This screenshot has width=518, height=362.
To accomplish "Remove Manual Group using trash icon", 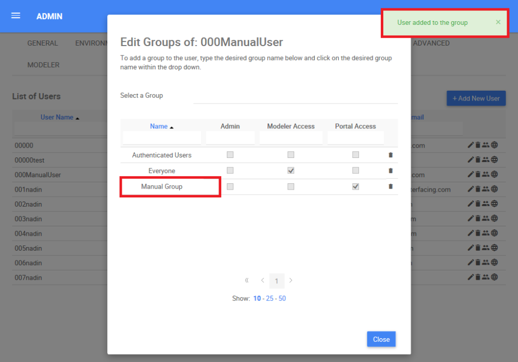I will tap(391, 186).
